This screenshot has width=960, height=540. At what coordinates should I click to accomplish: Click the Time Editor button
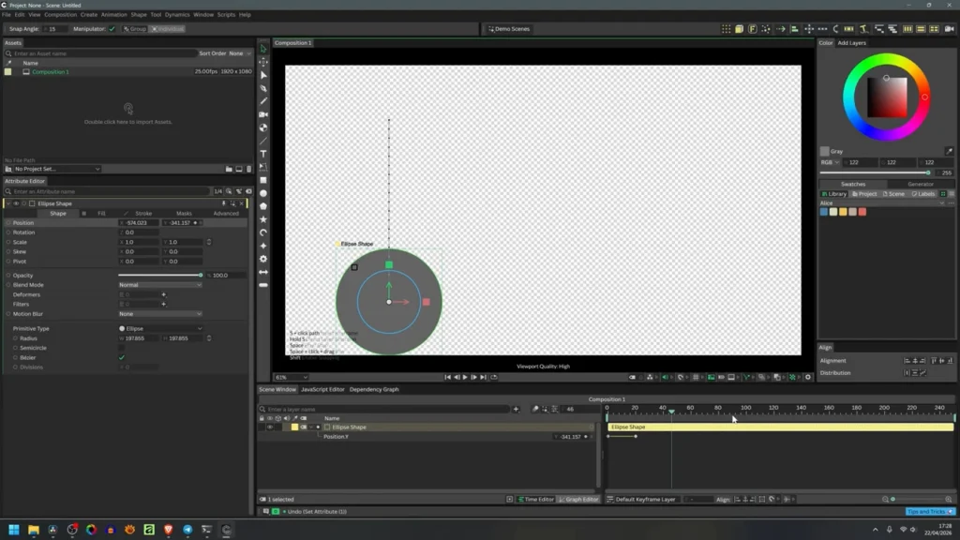535,499
